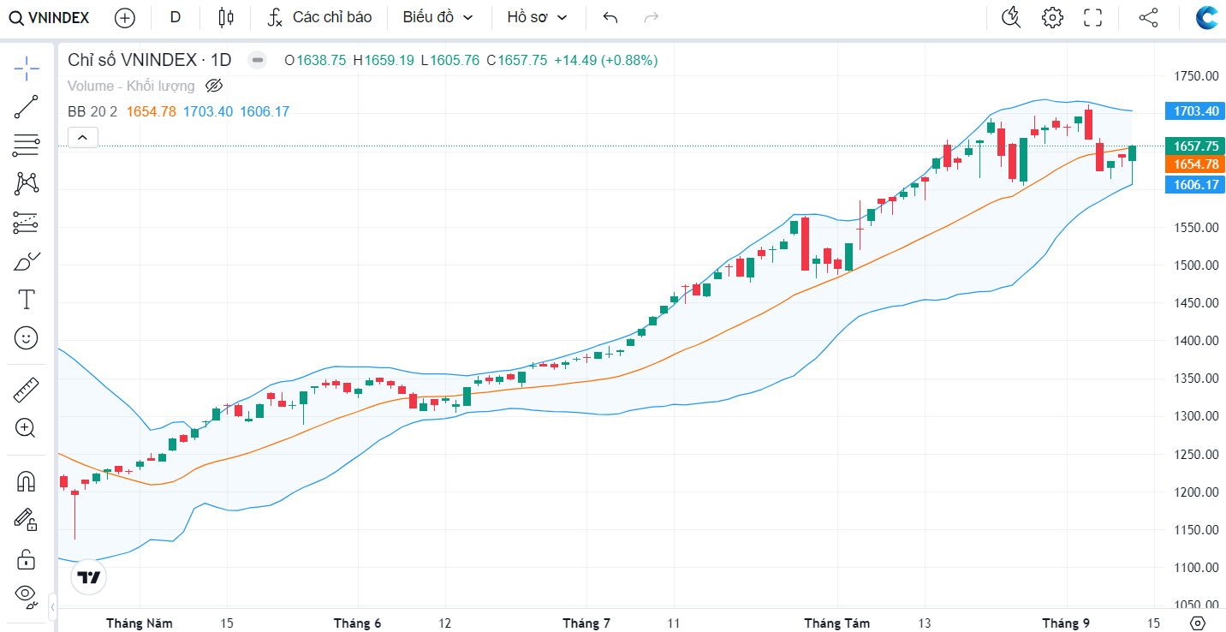Click the close price C1657.75
1226x632 pixels.
tap(517, 60)
